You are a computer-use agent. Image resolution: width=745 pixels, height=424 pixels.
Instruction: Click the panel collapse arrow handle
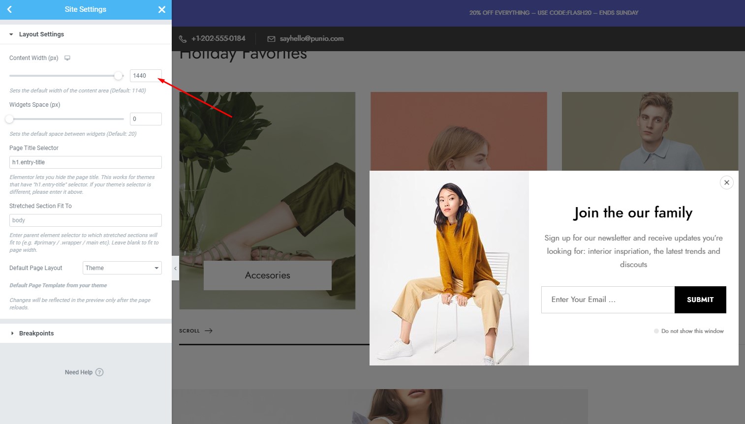(175, 268)
